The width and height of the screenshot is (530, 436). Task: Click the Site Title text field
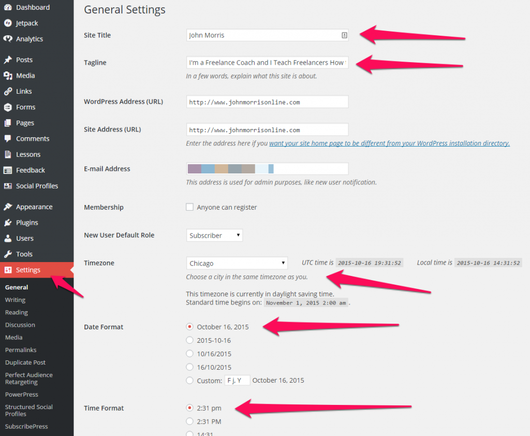[x=267, y=35]
